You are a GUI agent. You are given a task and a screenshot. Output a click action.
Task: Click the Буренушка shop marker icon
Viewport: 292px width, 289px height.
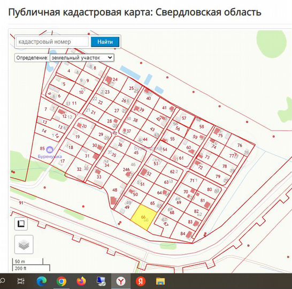(x=50, y=149)
